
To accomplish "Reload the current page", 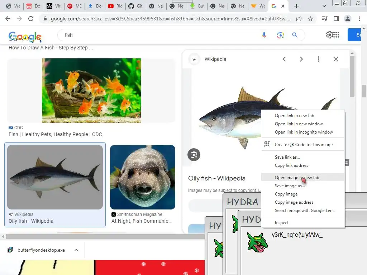I will [31, 19].
